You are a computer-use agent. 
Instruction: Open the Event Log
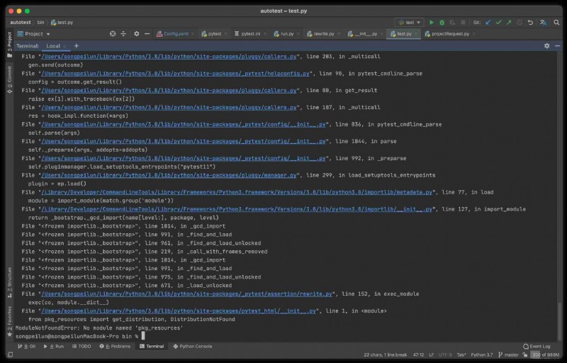(537, 347)
